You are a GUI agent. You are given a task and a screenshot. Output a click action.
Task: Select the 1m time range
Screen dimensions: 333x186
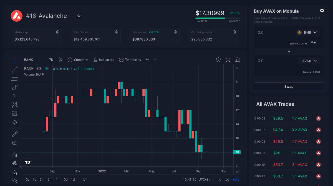[x=58, y=179]
